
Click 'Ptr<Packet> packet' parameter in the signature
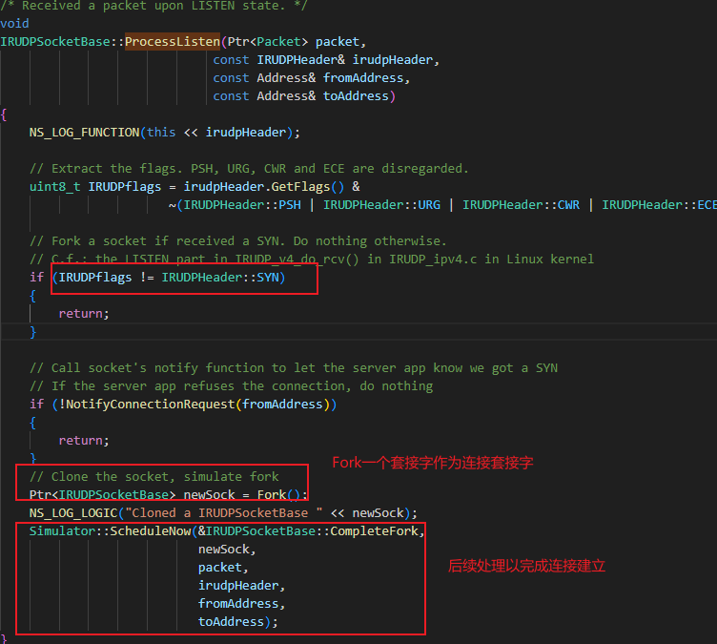click(x=293, y=42)
